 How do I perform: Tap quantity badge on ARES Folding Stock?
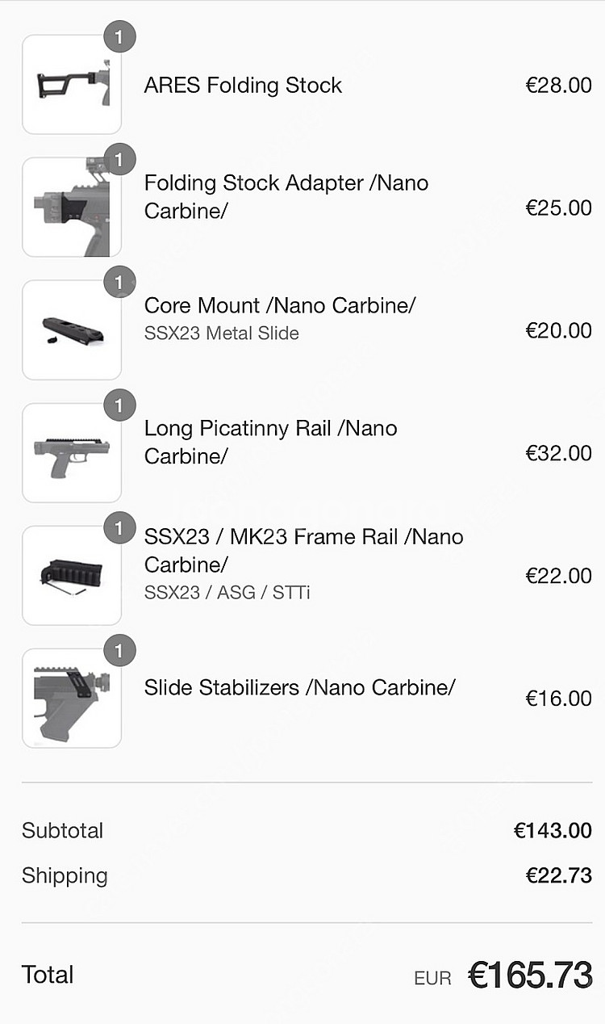119,37
